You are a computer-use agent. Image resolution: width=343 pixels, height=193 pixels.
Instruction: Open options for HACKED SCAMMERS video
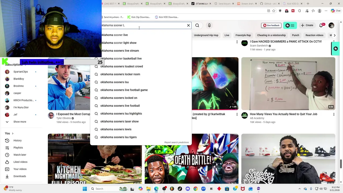pos(334,42)
